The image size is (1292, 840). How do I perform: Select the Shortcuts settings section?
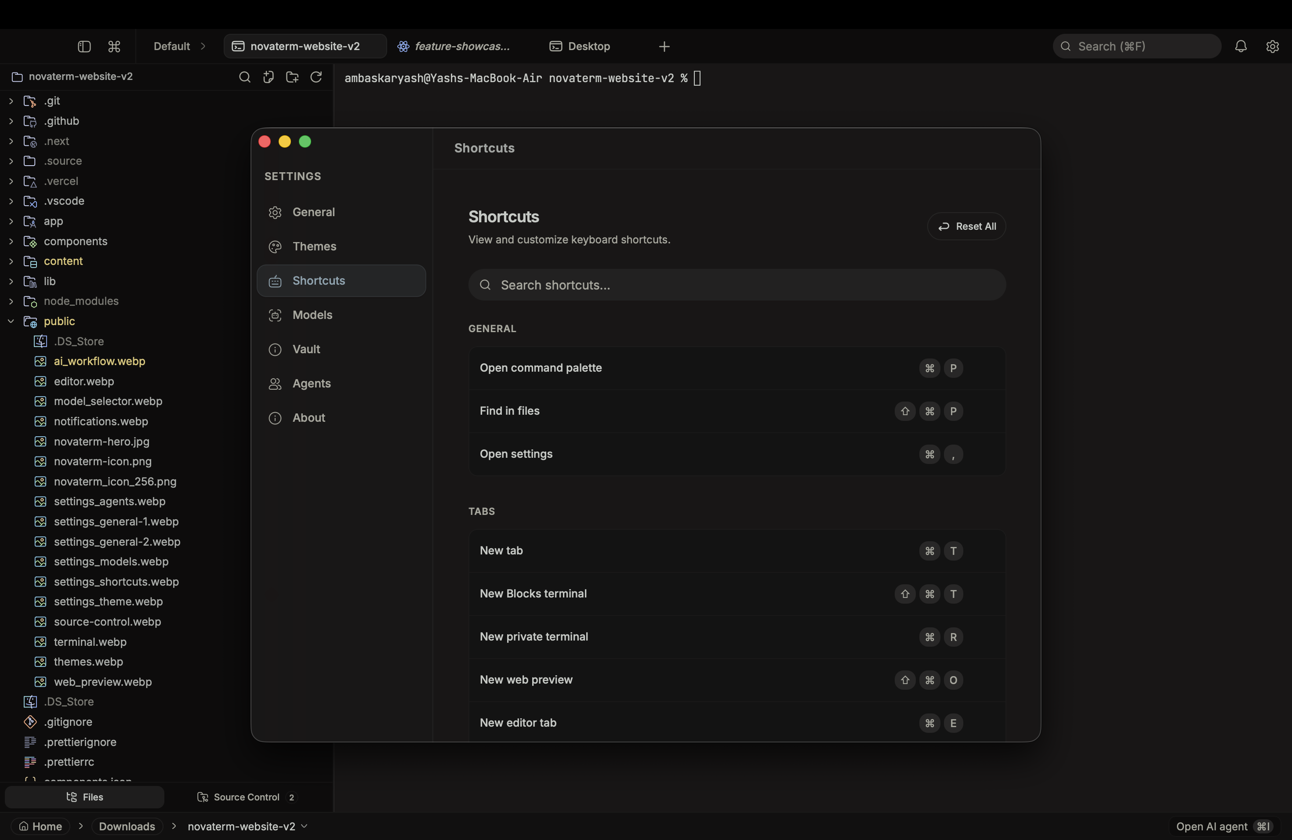coord(341,281)
